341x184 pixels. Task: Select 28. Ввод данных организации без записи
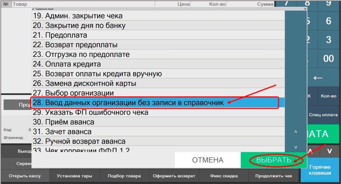[x=158, y=103]
